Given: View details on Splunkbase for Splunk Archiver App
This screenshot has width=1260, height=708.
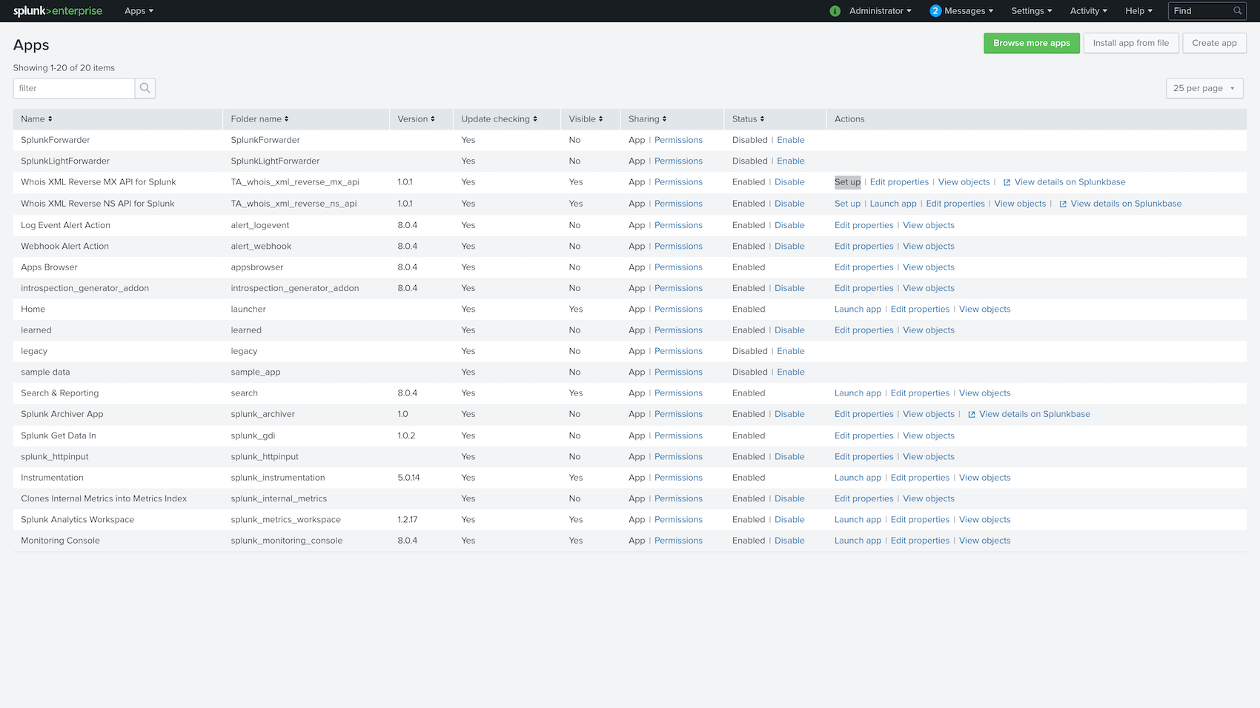Looking at the screenshot, I should click(1035, 414).
